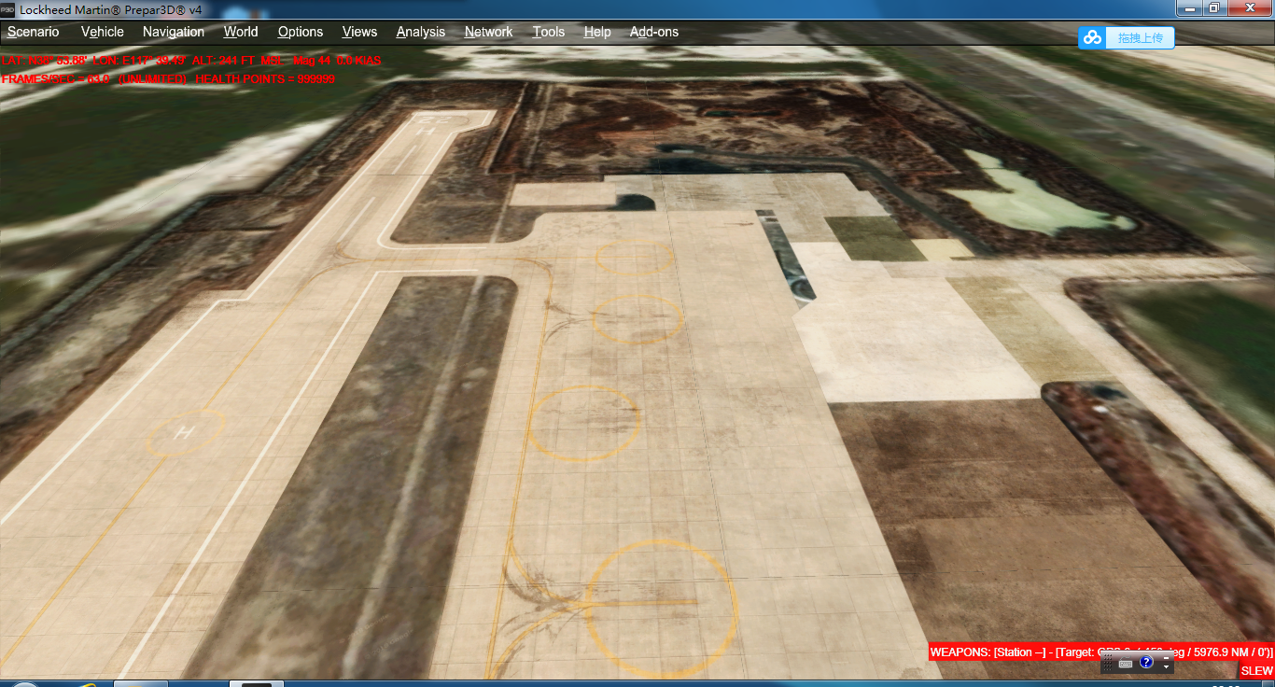
Task: Minimize the Prepar3D window
Action: [x=1189, y=8]
